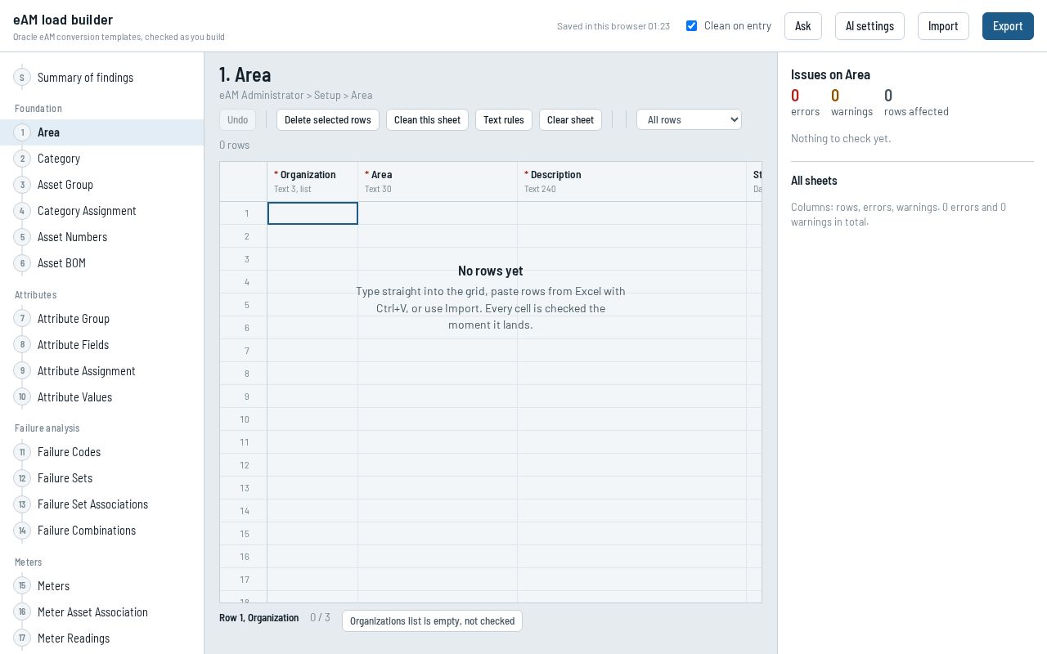The image size is (1047, 654).
Task: Open the Attribute Values sheet
Action: [101, 397]
